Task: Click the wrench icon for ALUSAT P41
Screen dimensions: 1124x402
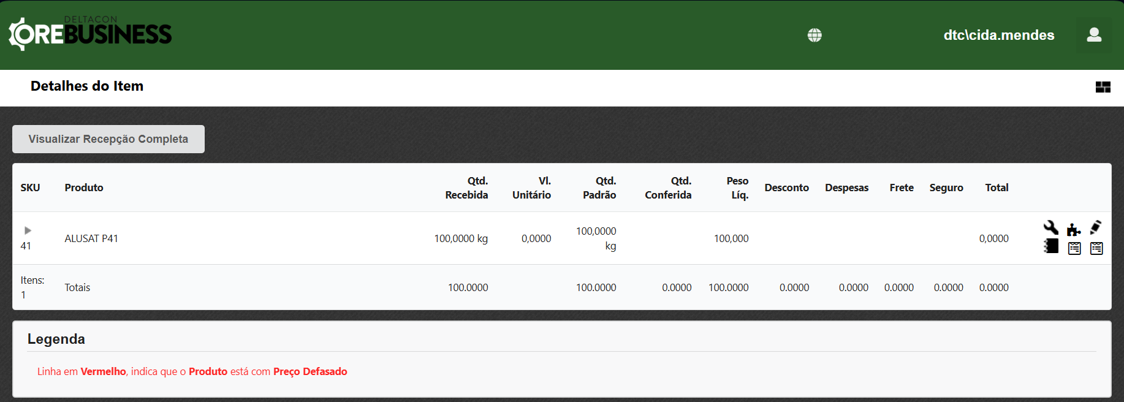Action: coord(1050,228)
